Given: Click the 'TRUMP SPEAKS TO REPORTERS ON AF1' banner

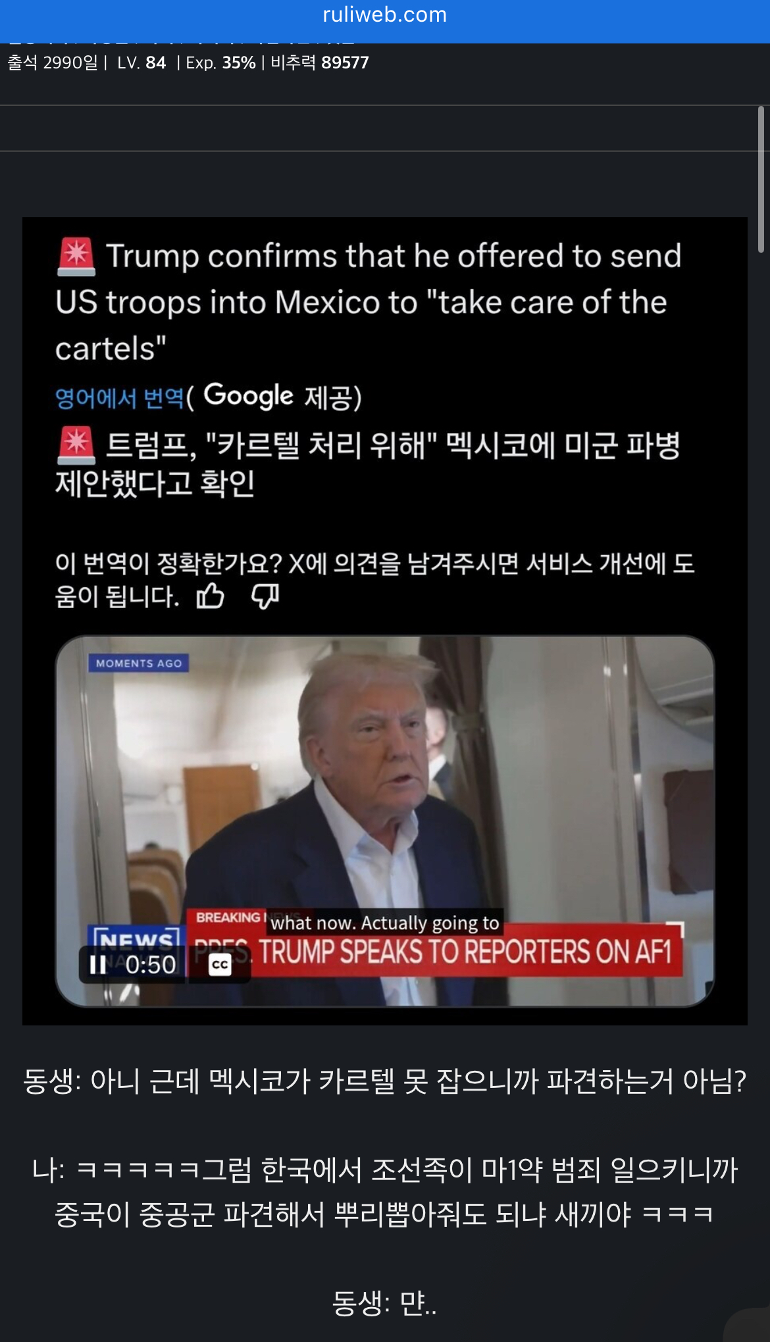Looking at the screenshot, I should click(465, 952).
